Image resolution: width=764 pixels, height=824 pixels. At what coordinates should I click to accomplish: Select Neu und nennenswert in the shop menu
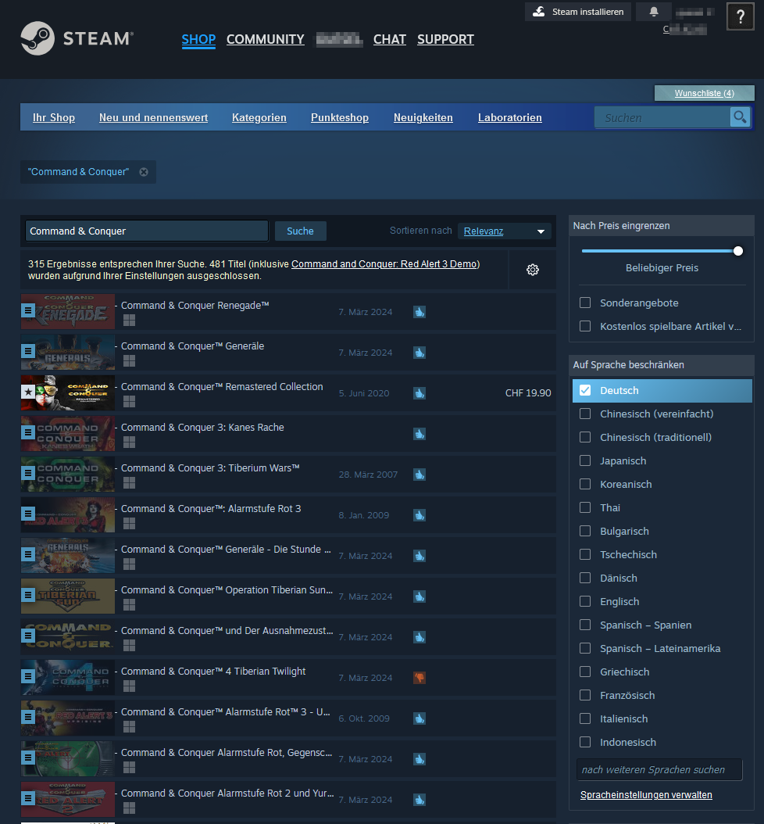[153, 117]
